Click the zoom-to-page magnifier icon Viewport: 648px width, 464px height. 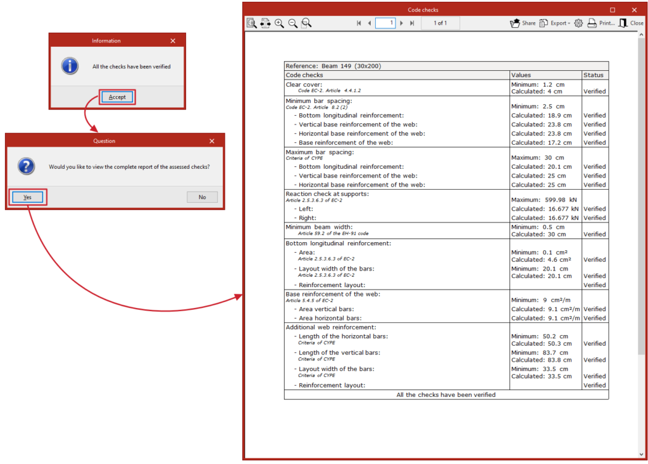pyautogui.click(x=306, y=23)
